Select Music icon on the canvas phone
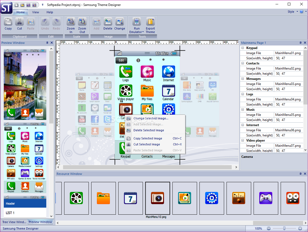This screenshot has width=308, height=232. tap(147, 72)
